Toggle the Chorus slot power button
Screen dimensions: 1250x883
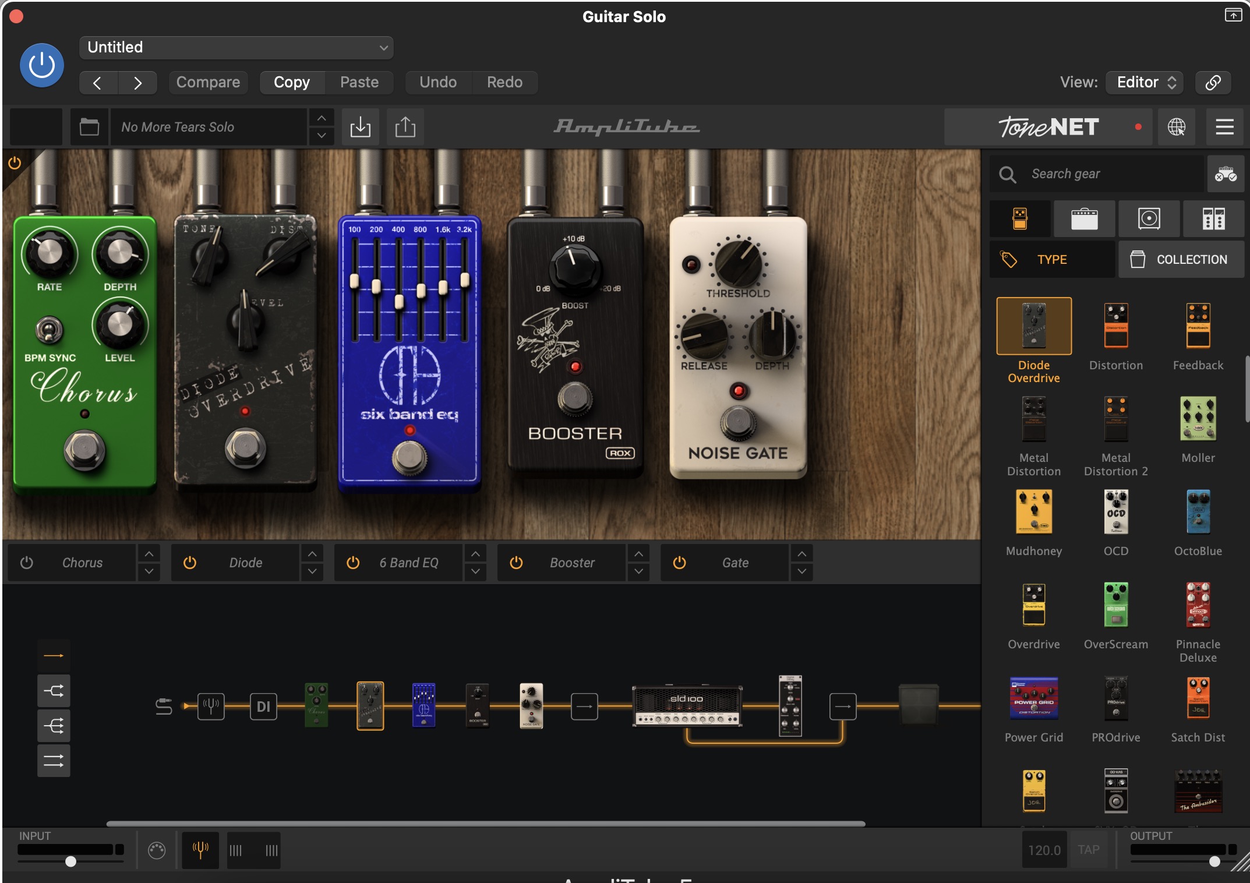tap(27, 563)
